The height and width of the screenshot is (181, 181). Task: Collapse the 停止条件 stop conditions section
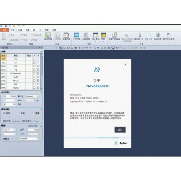coord(41,93)
